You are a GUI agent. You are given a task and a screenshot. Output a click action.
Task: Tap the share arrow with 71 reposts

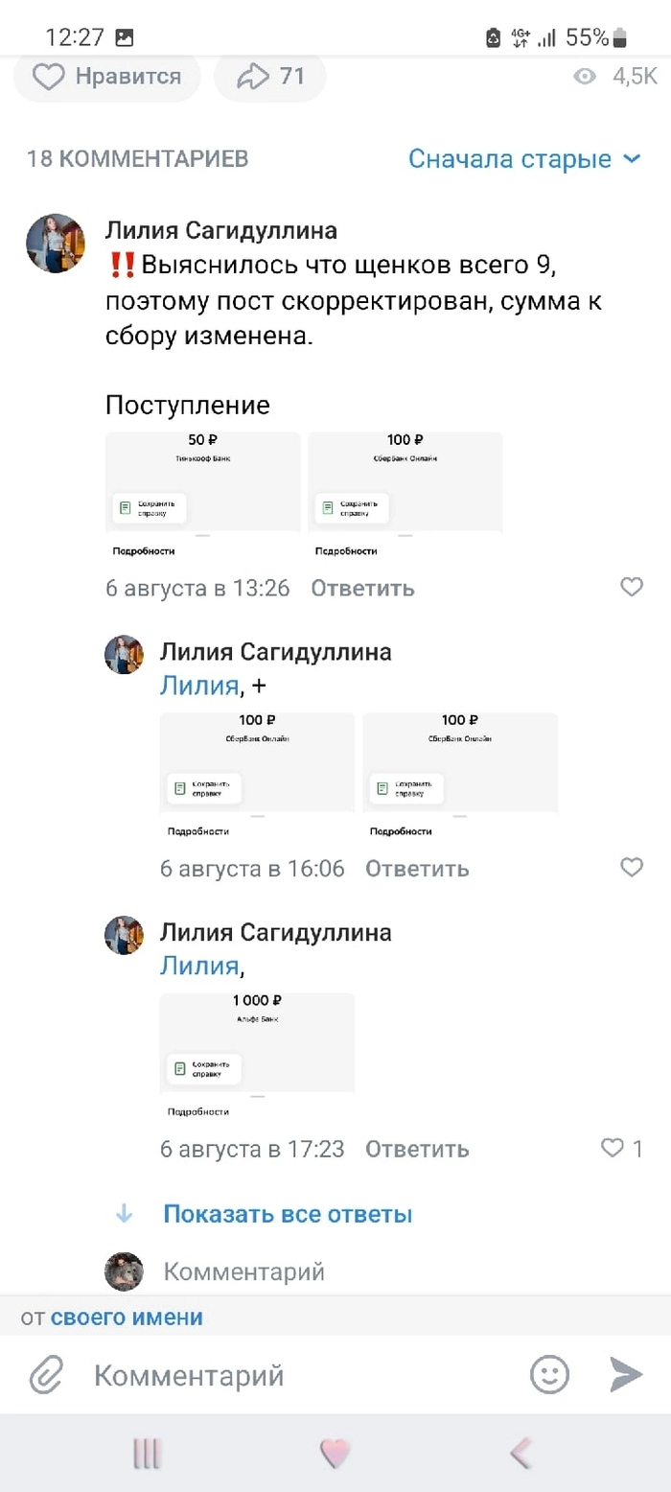click(269, 77)
